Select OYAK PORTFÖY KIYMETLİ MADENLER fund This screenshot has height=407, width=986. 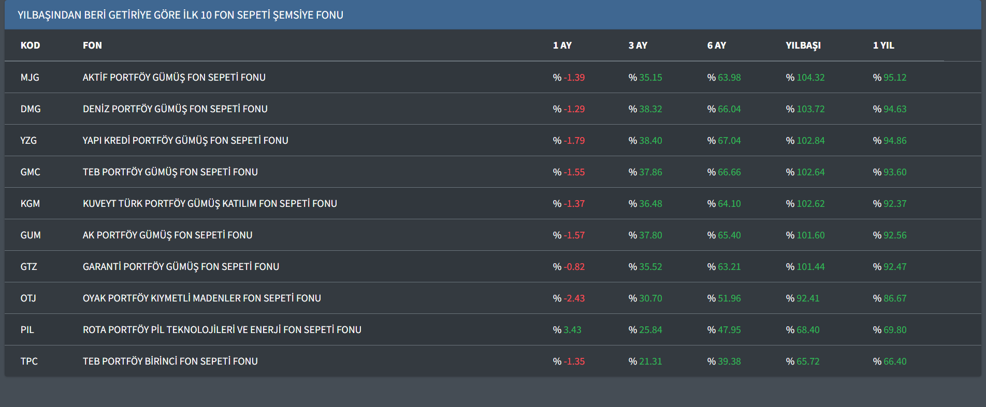[x=201, y=298]
